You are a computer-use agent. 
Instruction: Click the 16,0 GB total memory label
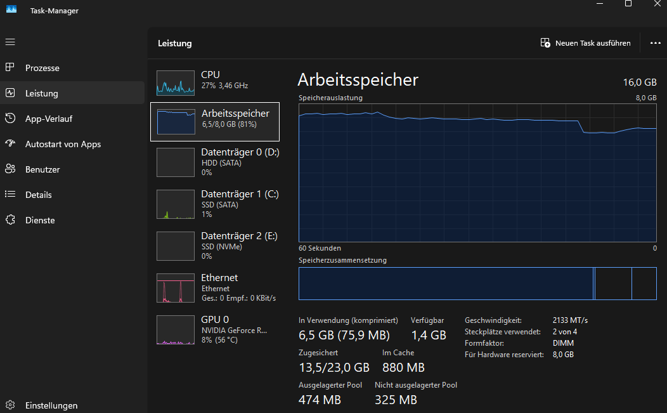point(640,82)
